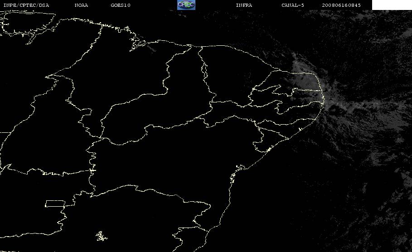Click the CPTEC logo in header
This screenshot has height=252, width=412.
pos(186,5)
